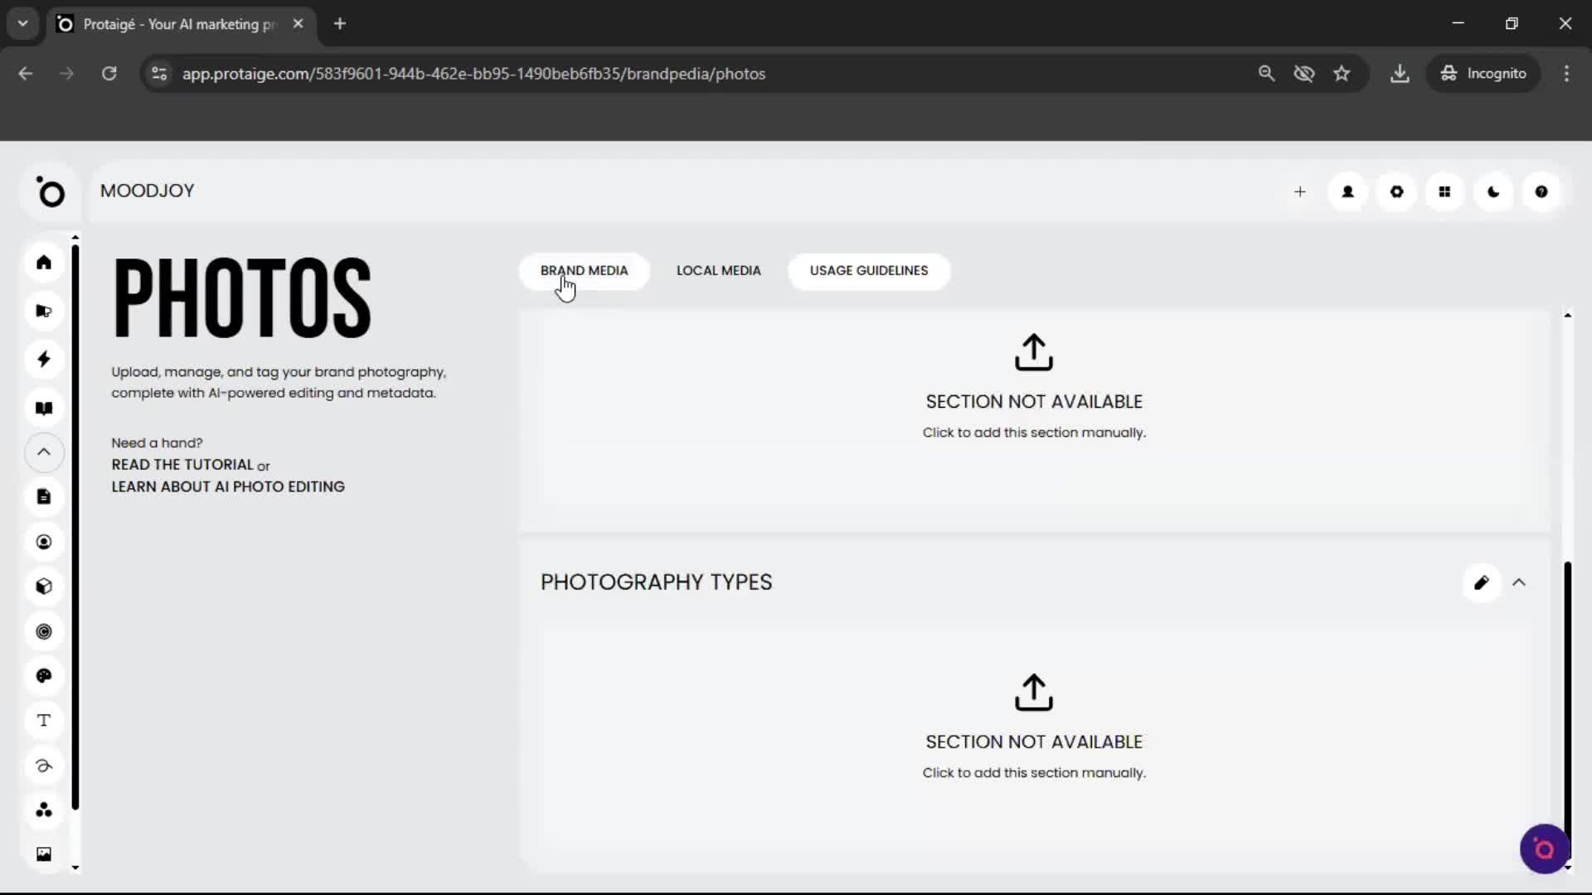Switch to the LOCAL MEDIA tab
The image size is (1592, 895).
tap(718, 271)
